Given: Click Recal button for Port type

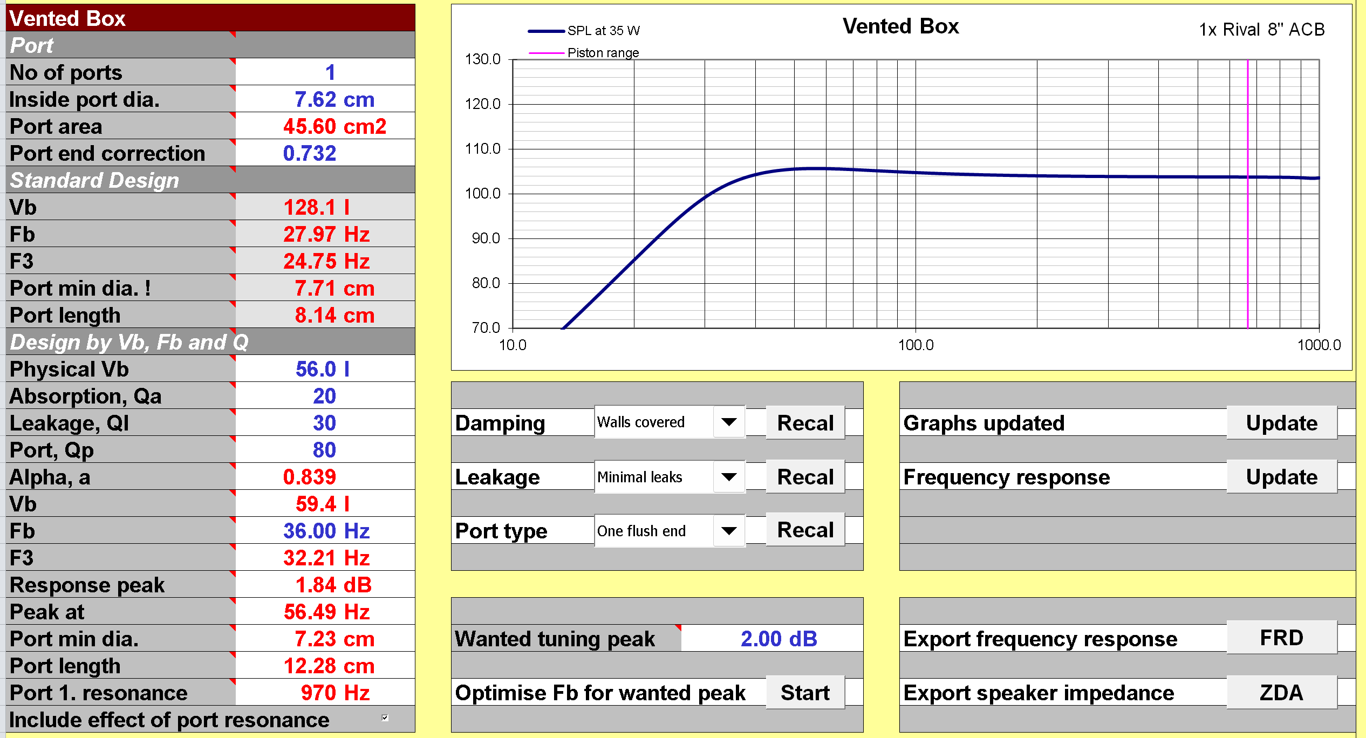Looking at the screenshot, I should [x=805, y=530].
